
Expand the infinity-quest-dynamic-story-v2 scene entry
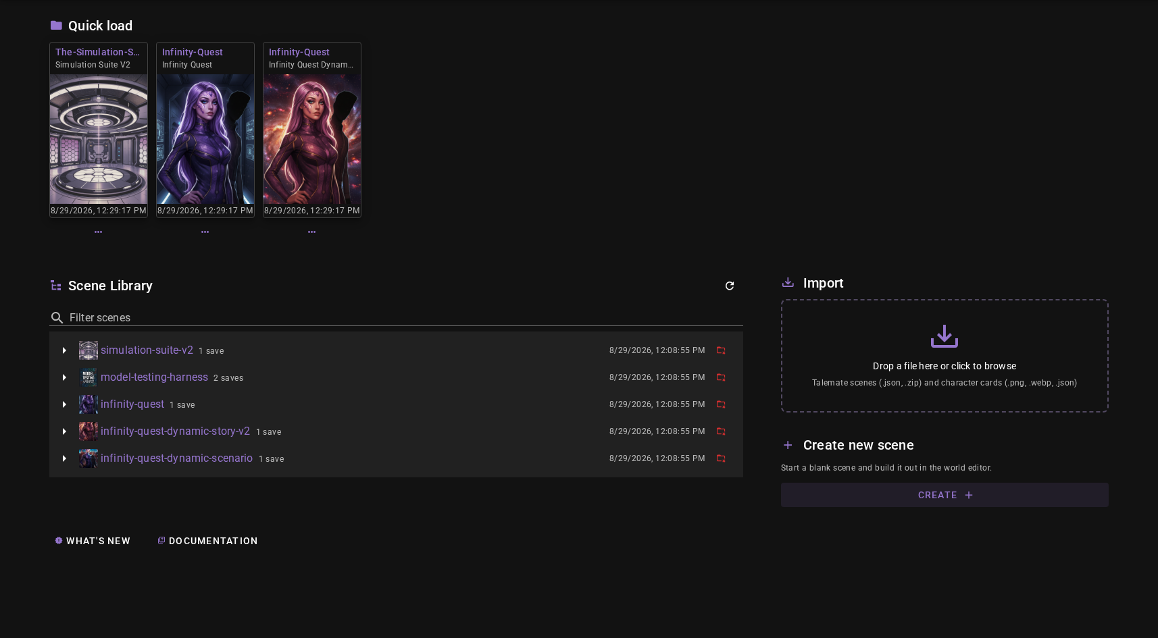point(64,431)
